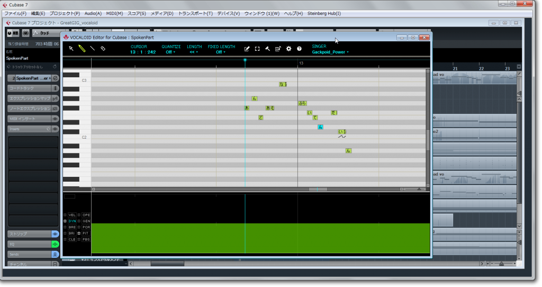Viewport: 542px width, 287px height.
Task: Select the PBS parameter button
Action: (86, 239)
